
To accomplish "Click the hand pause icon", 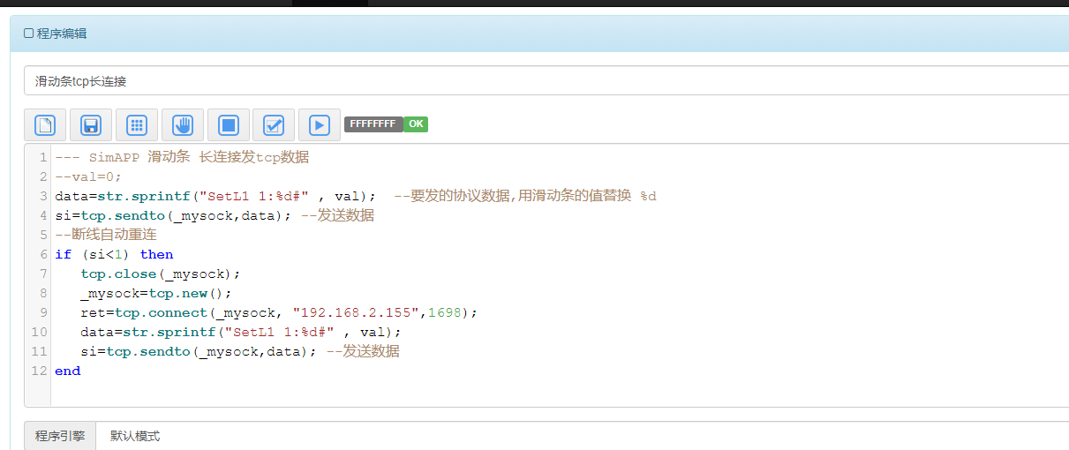I will tap(183, 125).
